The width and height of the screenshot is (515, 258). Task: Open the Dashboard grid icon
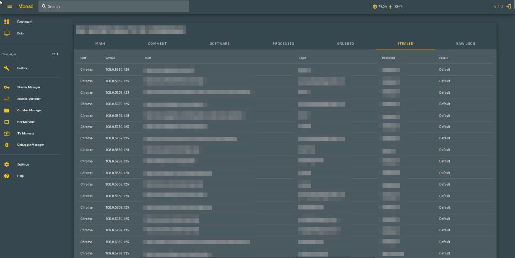[6, 22]
